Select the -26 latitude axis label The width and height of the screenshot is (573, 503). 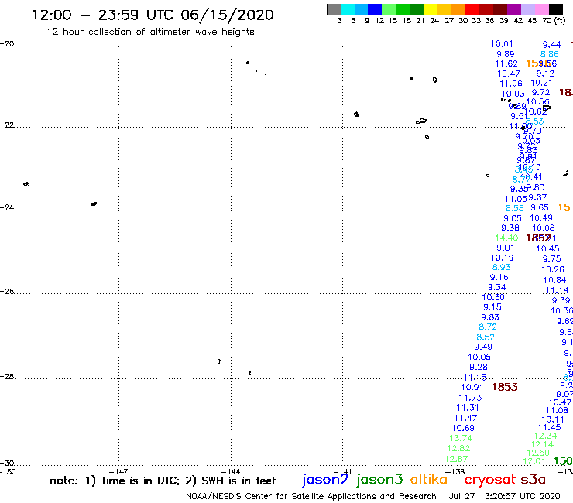[x=7, y=292]
